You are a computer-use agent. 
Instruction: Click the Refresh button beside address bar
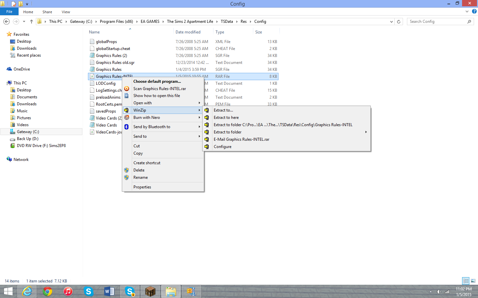(x=399, y=22)
